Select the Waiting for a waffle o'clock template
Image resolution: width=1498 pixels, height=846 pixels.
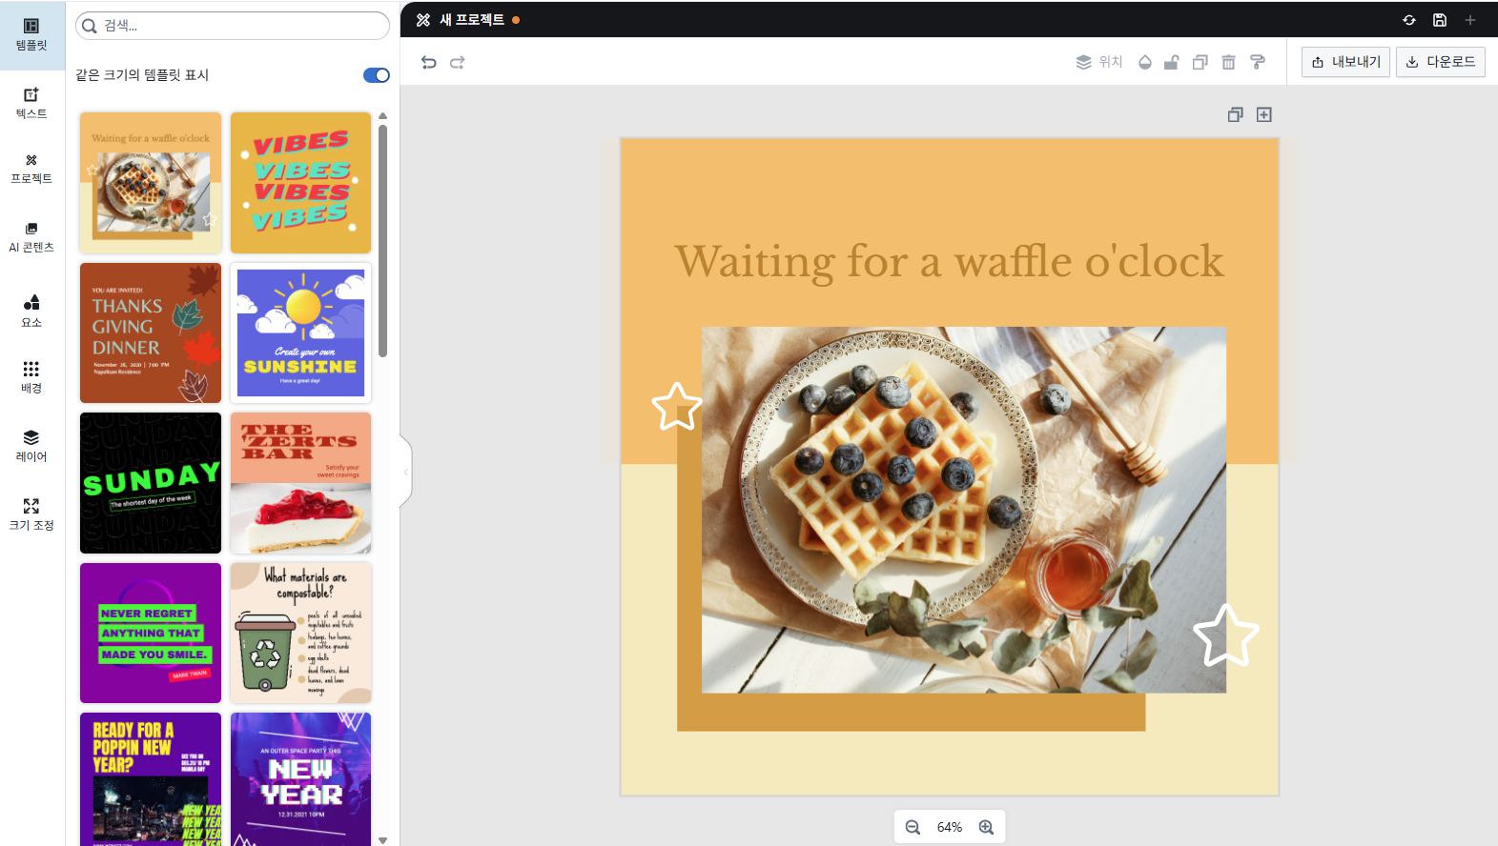point(151,183)
